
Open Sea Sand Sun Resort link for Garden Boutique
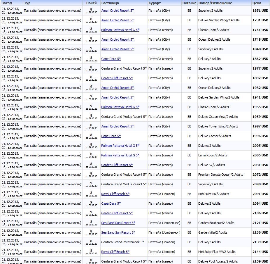118,223
